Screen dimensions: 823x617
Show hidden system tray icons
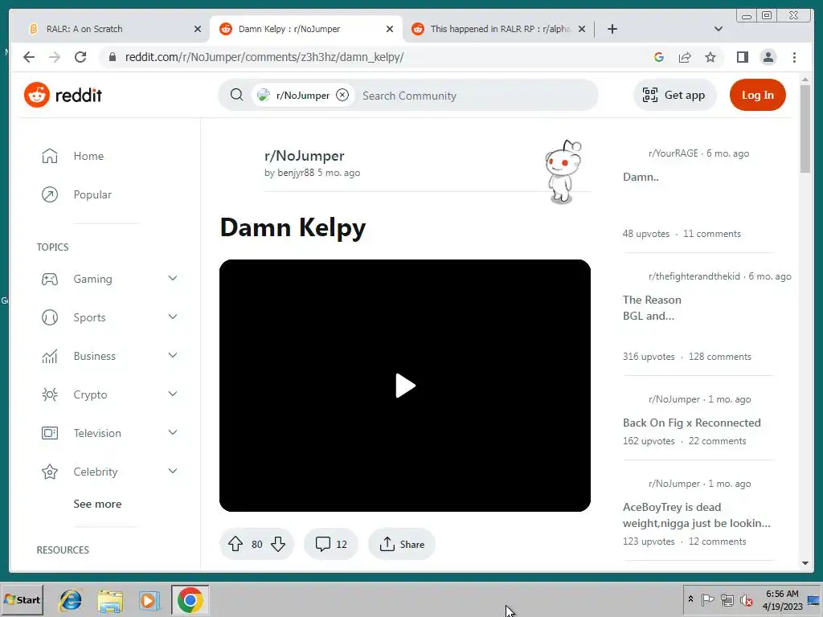click(690, 599)
